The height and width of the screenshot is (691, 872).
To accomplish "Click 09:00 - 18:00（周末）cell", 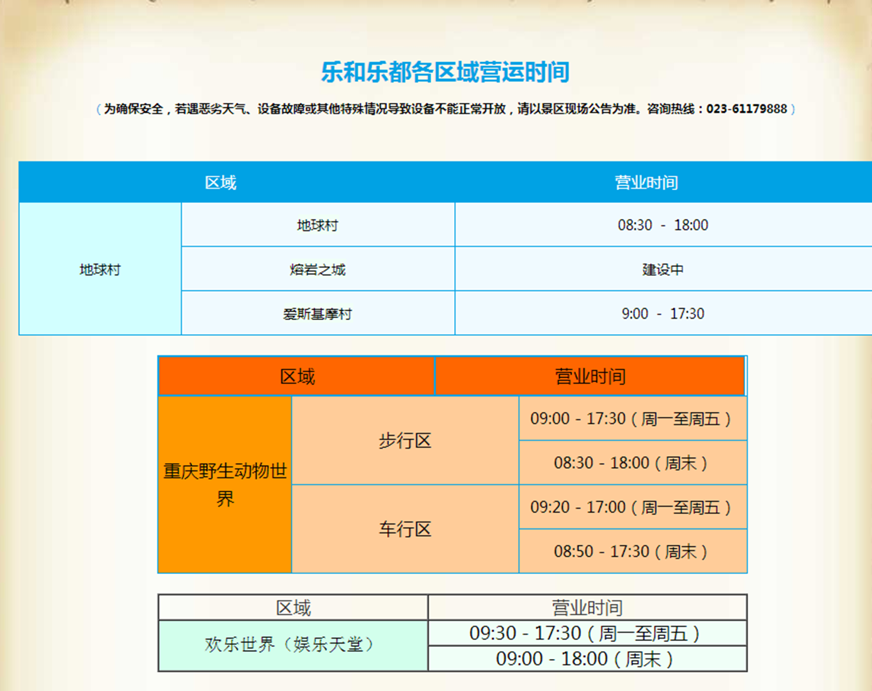I will tap(587, 658).
